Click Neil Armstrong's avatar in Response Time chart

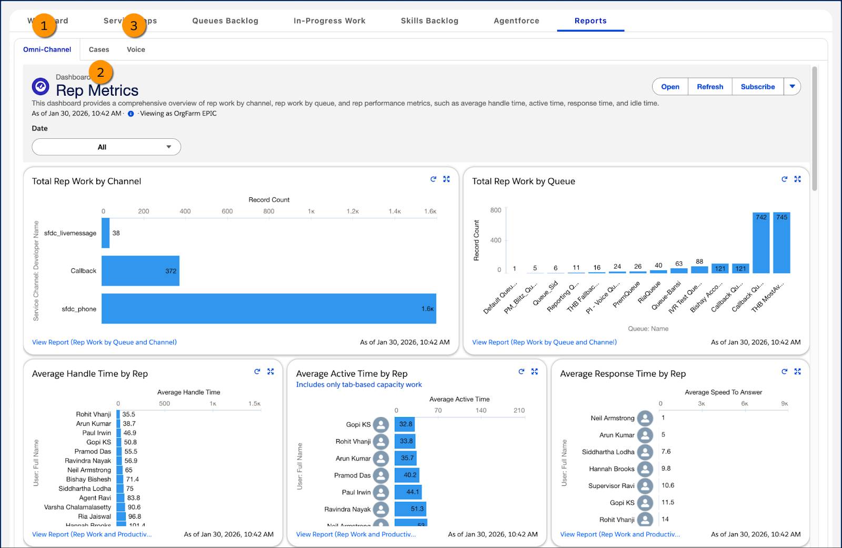(x=644, y=418)
